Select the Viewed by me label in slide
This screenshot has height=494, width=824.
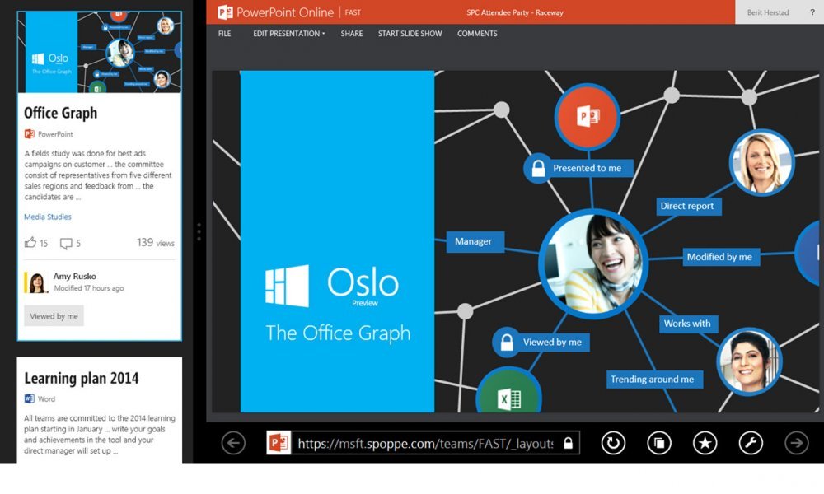coord(552,343)
